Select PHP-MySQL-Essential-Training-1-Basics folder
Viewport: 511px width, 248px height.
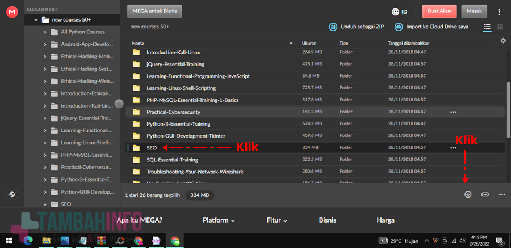coord(315,100)
